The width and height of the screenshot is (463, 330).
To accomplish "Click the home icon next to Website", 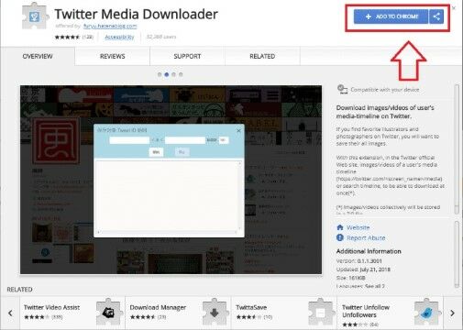I will [340, 227].
